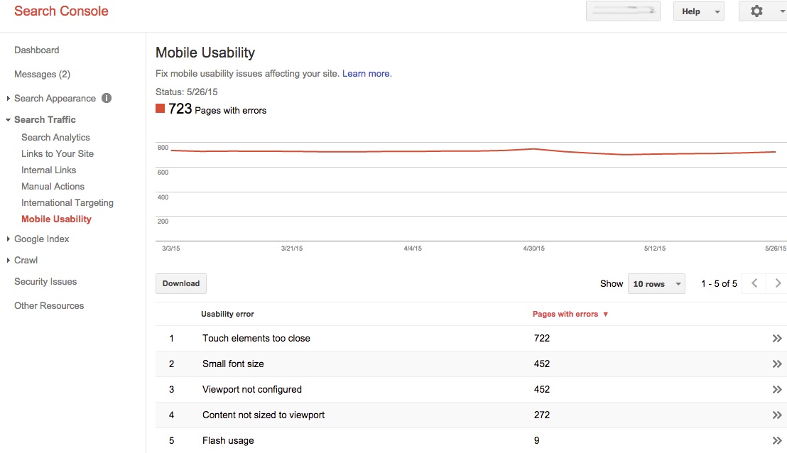
Task: Open details for Touch elements too close
Action: (x=777, y=338)
